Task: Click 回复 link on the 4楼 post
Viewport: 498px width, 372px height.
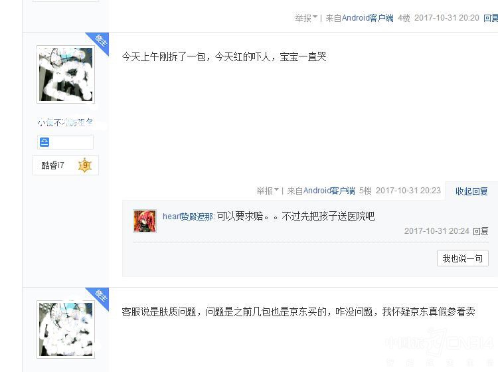Action: click(491, 18)
